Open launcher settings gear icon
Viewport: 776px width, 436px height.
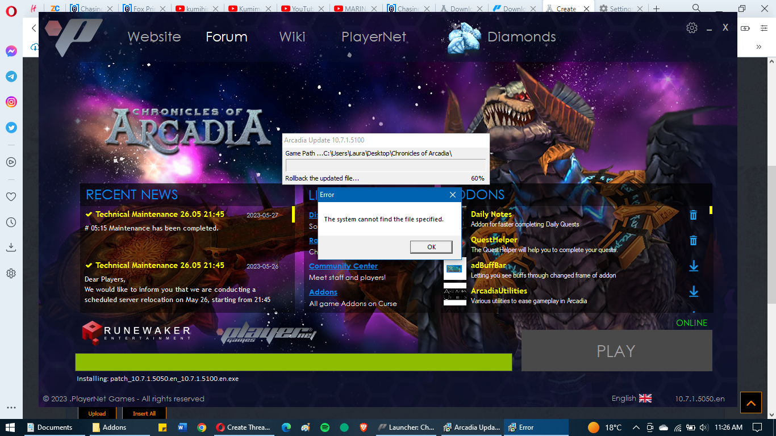(691, 28)
